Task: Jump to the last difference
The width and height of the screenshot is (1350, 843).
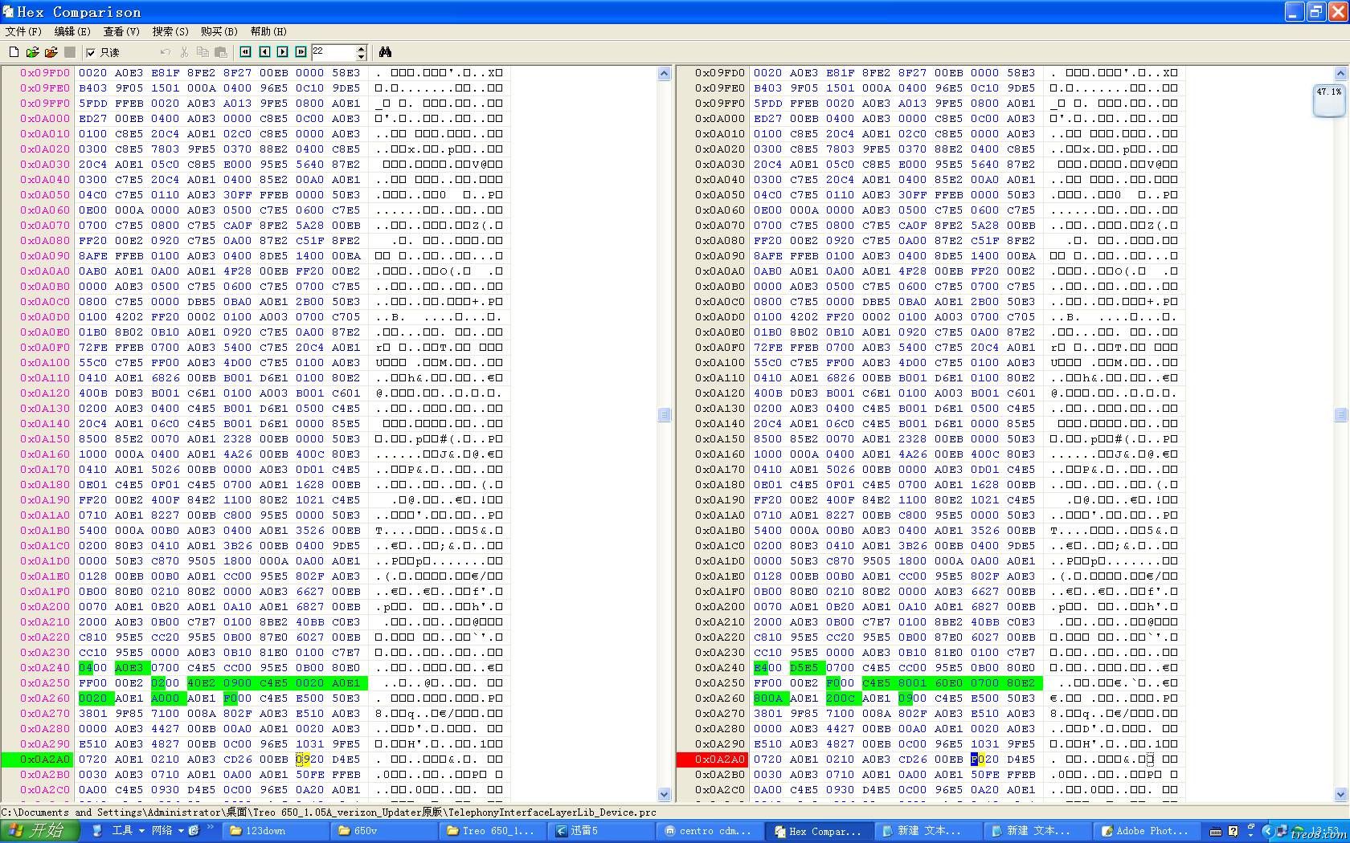Action: tap(301, 52)
